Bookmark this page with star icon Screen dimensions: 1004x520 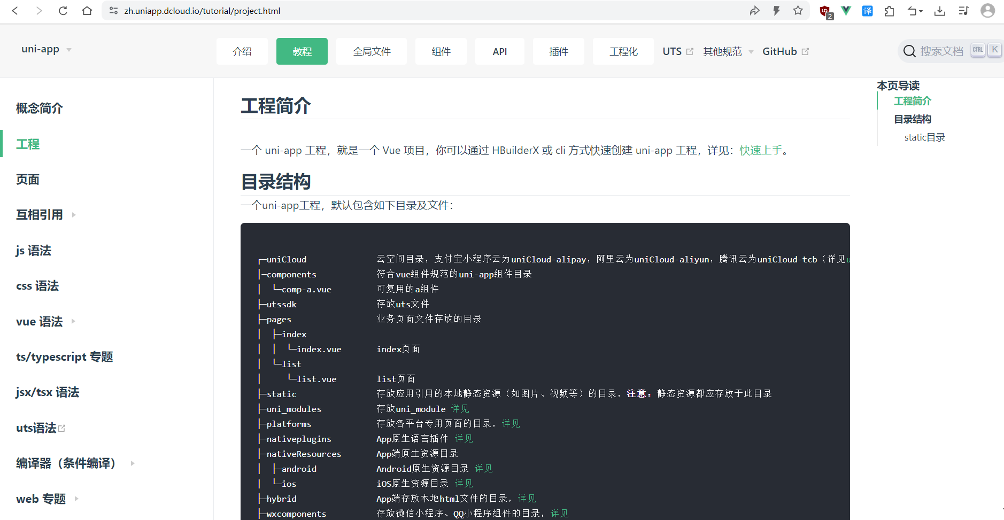coord(798,11)
